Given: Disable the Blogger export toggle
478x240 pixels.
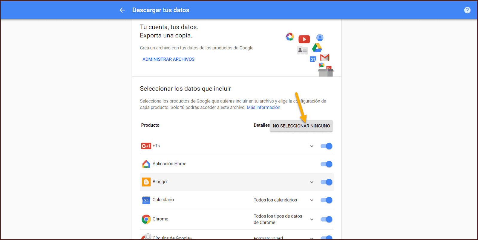Looking at the screenshot, I should click(326, 182).
